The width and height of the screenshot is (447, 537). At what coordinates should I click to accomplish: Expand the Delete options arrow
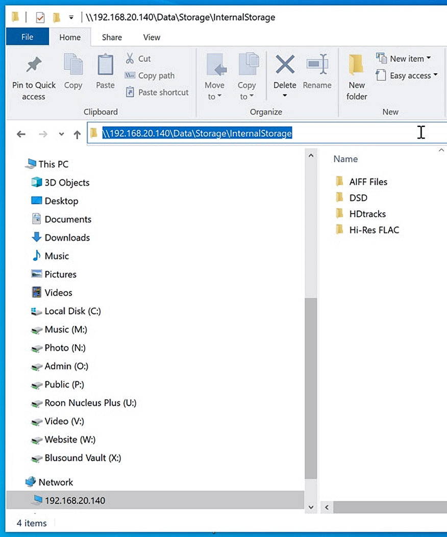coord(285,95)
